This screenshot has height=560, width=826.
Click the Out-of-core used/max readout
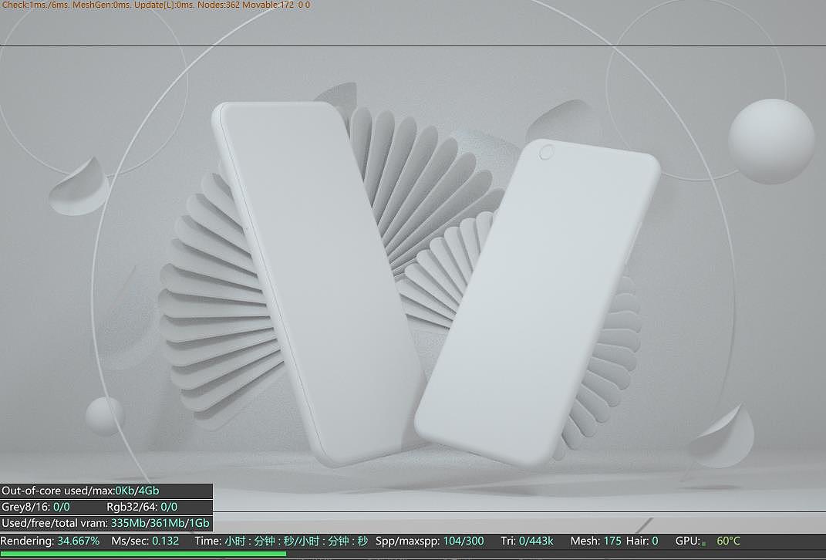coord(79,490)
